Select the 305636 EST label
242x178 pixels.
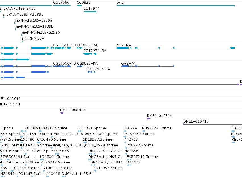(x=62, y=151)
